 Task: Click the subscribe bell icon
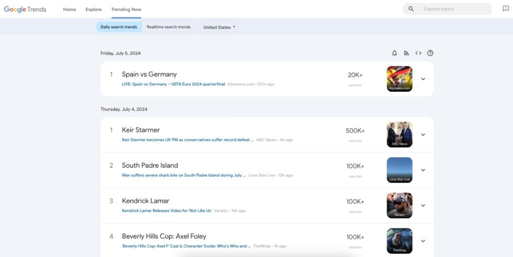click(x=395, y=53)
